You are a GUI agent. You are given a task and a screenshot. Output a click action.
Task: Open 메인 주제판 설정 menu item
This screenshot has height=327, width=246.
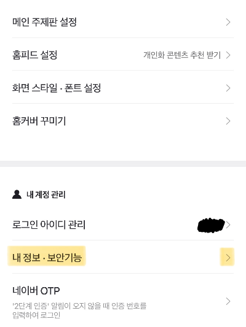123,22
